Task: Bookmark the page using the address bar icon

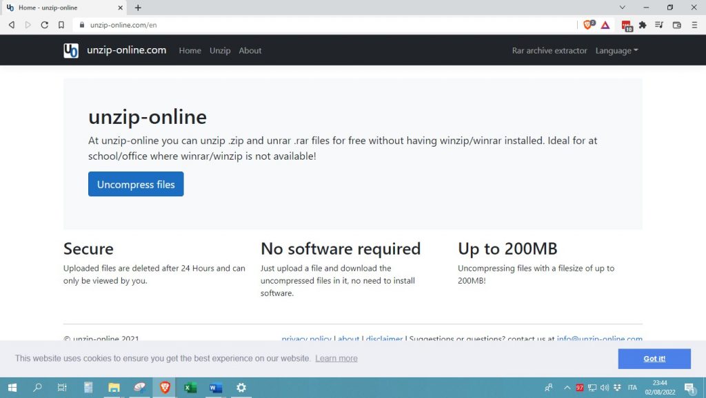Action: coord(61,24)
